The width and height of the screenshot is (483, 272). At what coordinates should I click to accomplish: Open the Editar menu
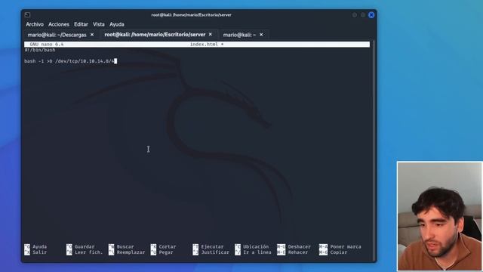click(x=81, y=24)
